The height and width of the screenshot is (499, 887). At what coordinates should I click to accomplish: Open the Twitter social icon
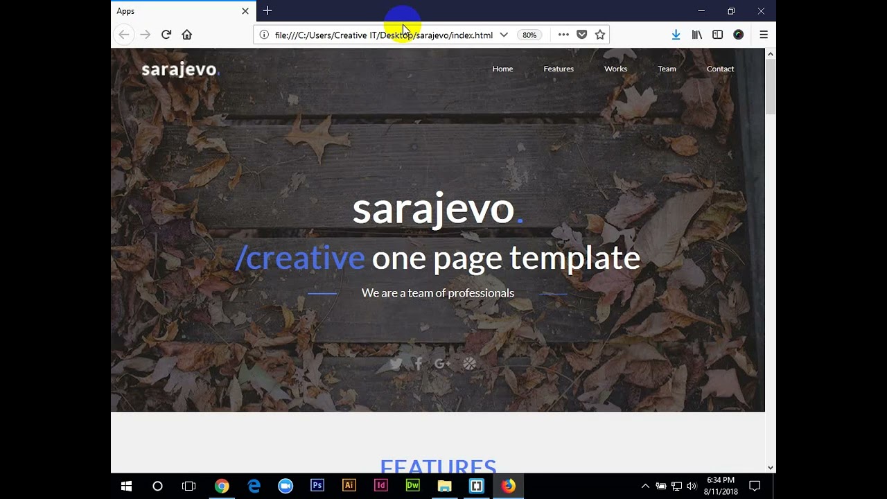coord(396,363)
